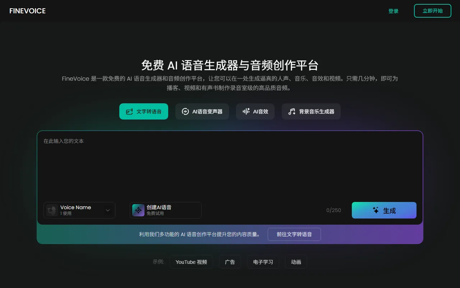Screen dimensions: 460x288
Task: Click the music note icon on 背景音乐生成器
Action: [291, 112]
